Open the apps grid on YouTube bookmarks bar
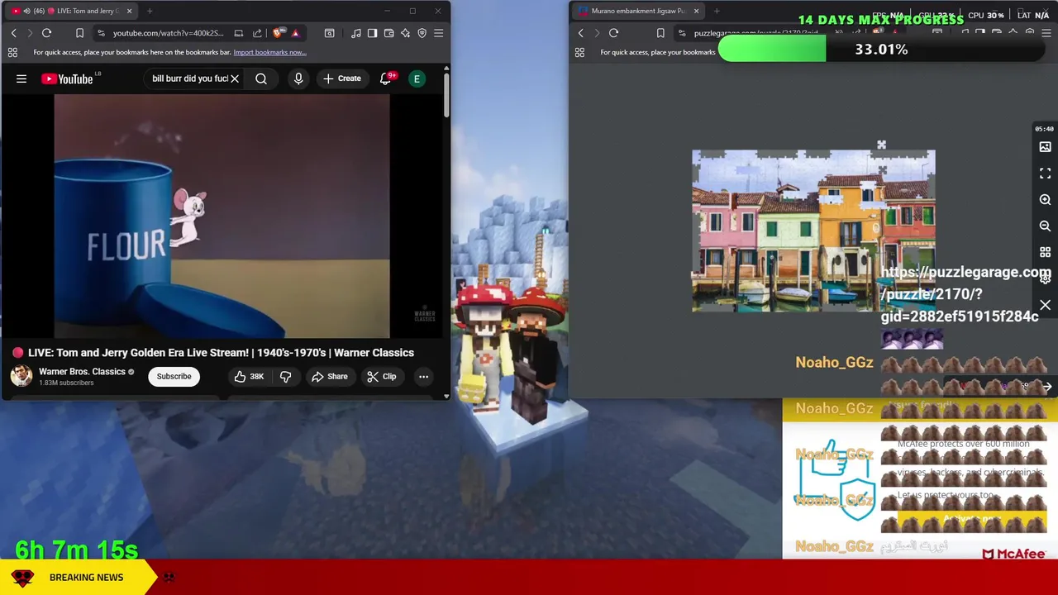The height and width of the screenshot is (595, 1058). click(12, 52)
